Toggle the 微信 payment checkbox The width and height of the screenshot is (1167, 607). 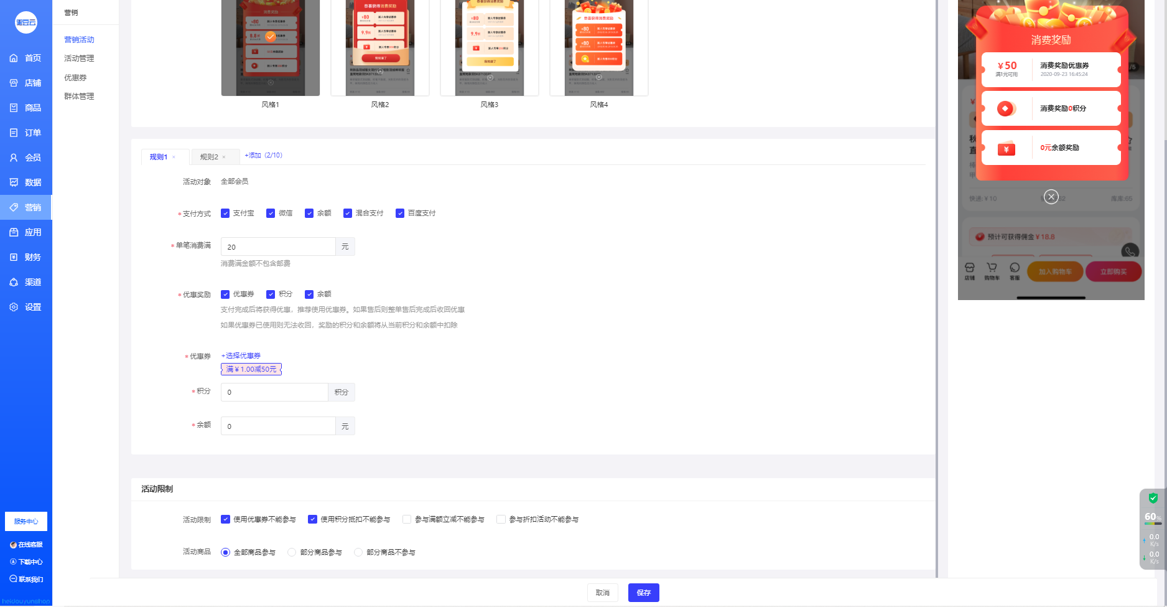(x=271, y=214)
